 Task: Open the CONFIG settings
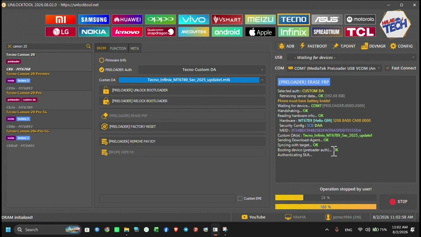[401, 46]
